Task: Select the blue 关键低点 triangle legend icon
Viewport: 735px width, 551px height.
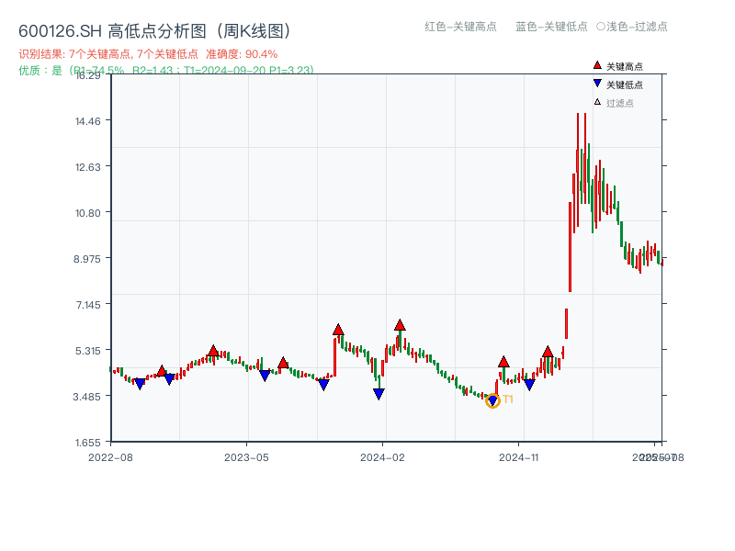Action: point(597,83)
